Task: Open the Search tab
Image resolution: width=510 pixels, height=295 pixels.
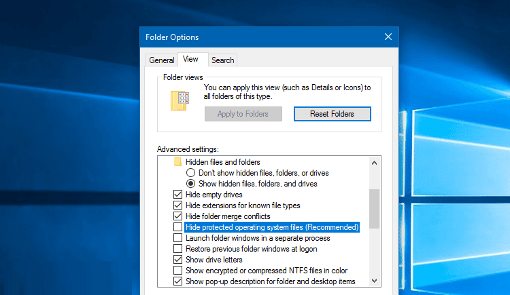Action: pos(223,60)
